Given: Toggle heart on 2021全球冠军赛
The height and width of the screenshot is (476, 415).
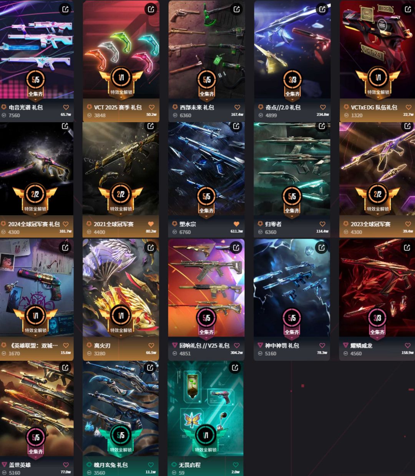Looking at the screenshot, I should click(151, 224).
